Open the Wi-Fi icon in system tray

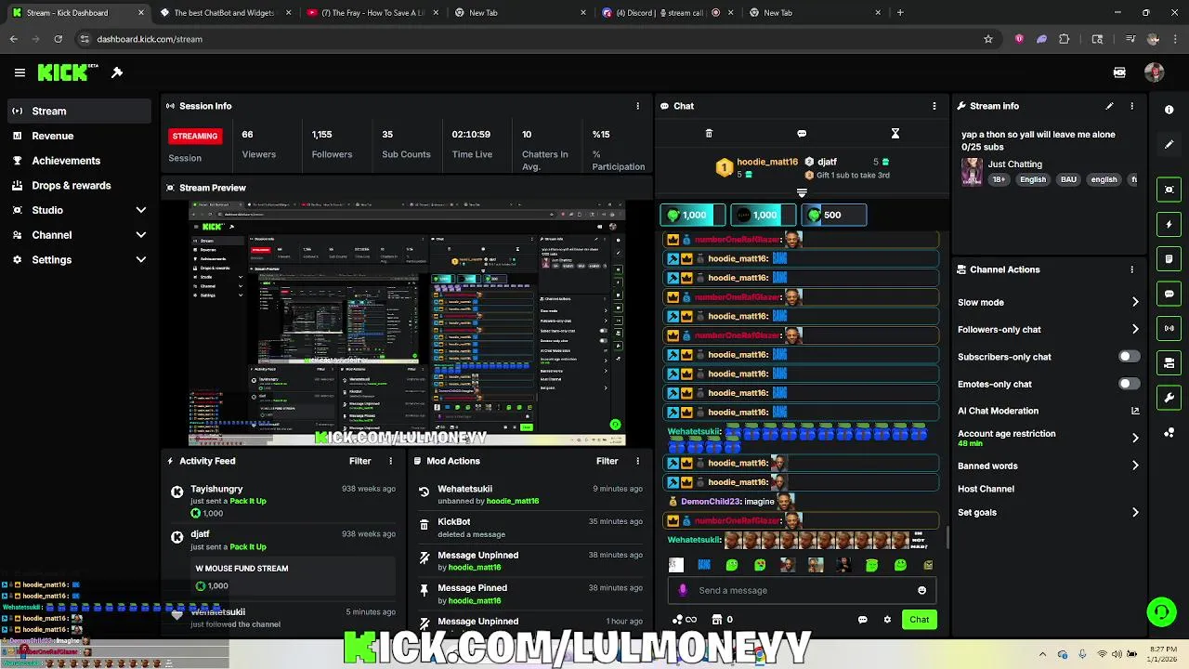[1102, 654]
